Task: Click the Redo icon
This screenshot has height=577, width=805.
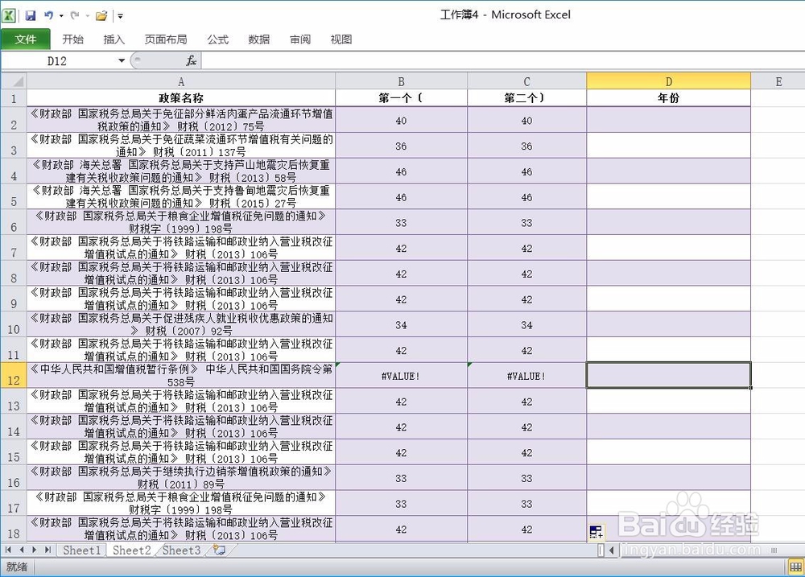Action: (x=75, y=15)
